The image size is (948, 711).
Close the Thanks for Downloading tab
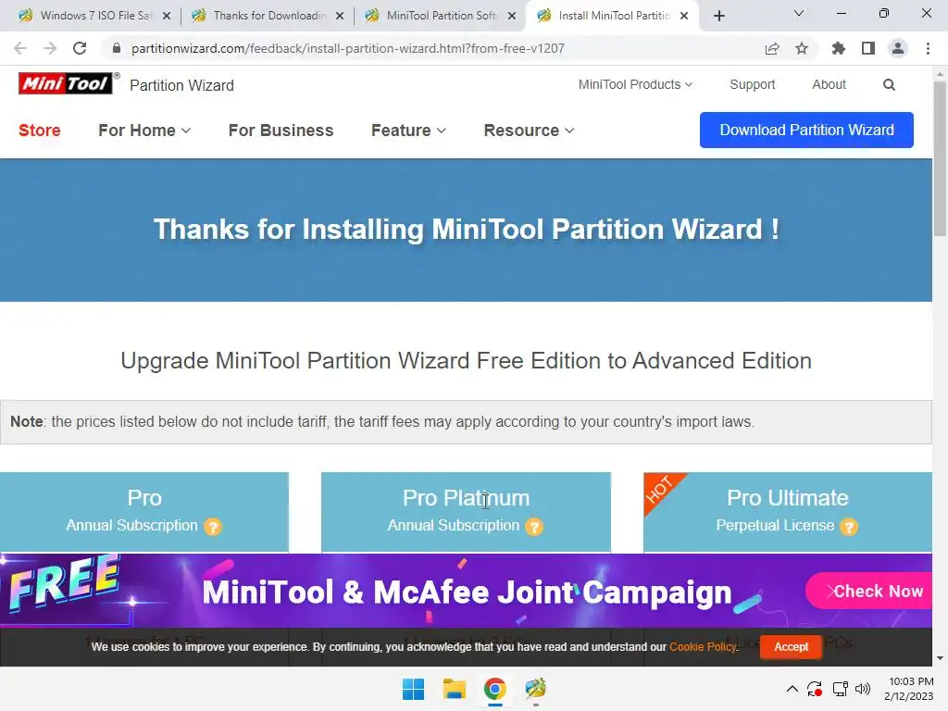(x=340, y=16)
